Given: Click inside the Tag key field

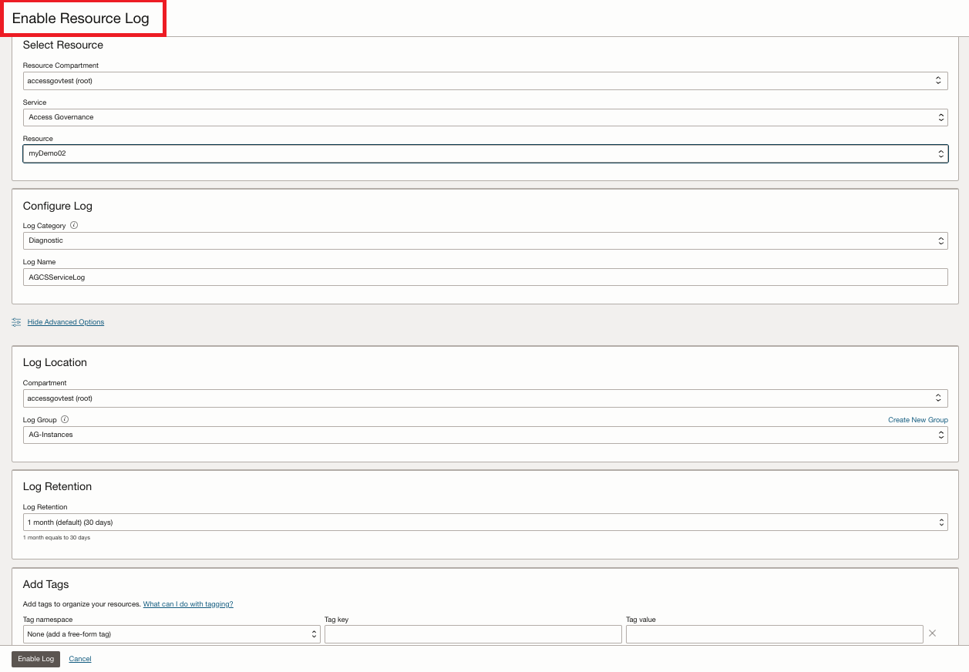Looking at the screenshot, I should (x=473, y=633).
